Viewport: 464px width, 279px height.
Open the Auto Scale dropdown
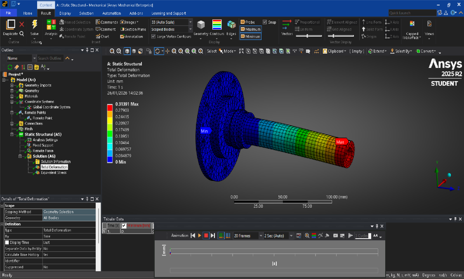190,22
